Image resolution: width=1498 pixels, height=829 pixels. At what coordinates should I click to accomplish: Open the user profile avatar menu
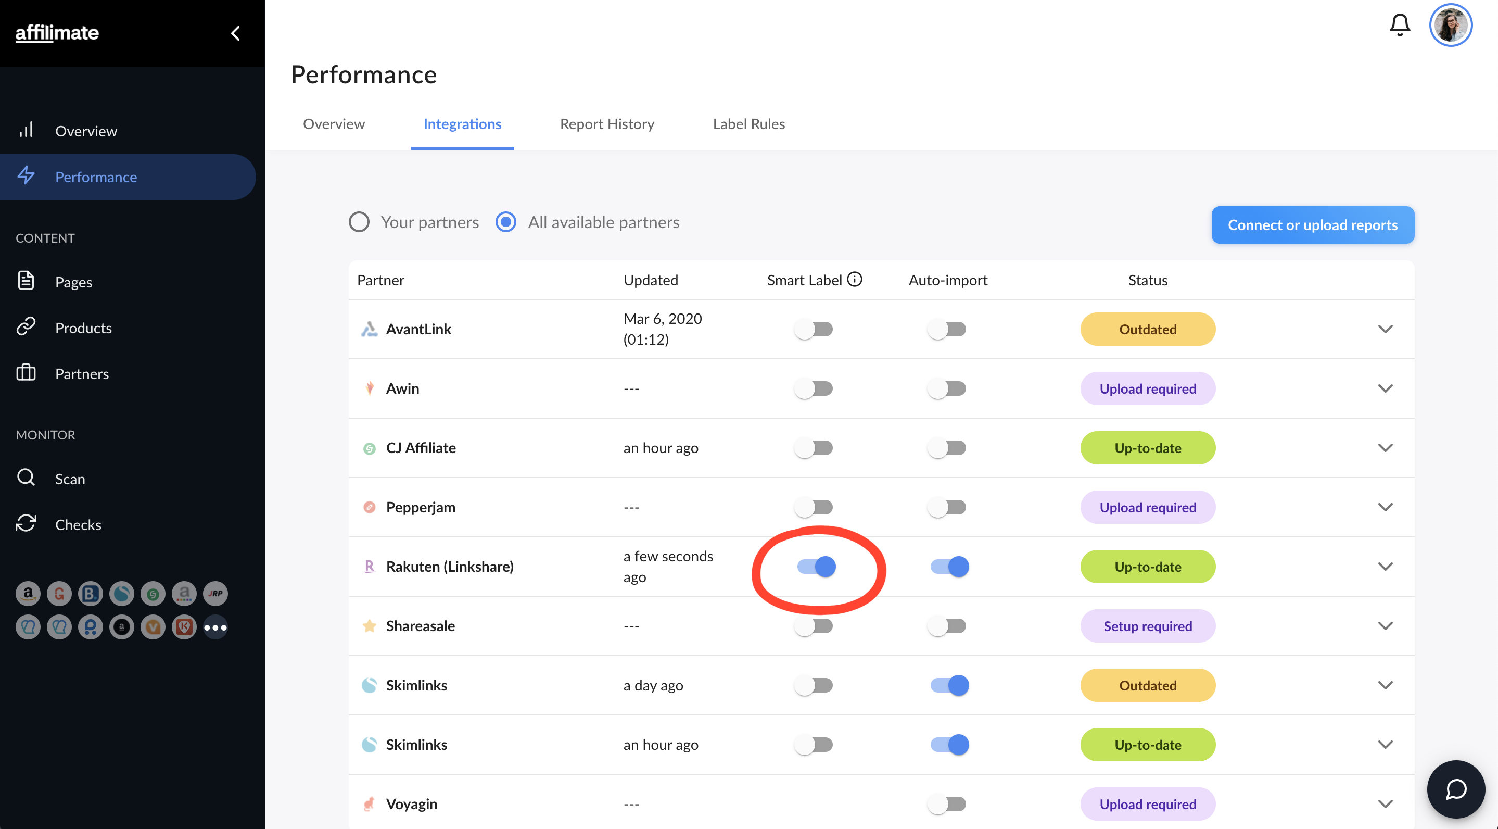1450,25
